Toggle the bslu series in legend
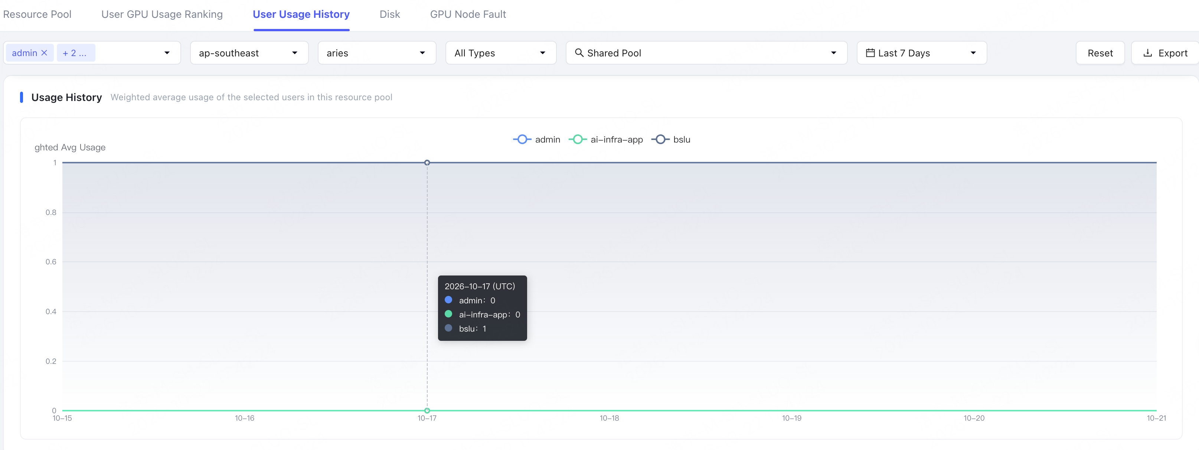This screenshot has width=1199, height=450. [x=670, y=140]
